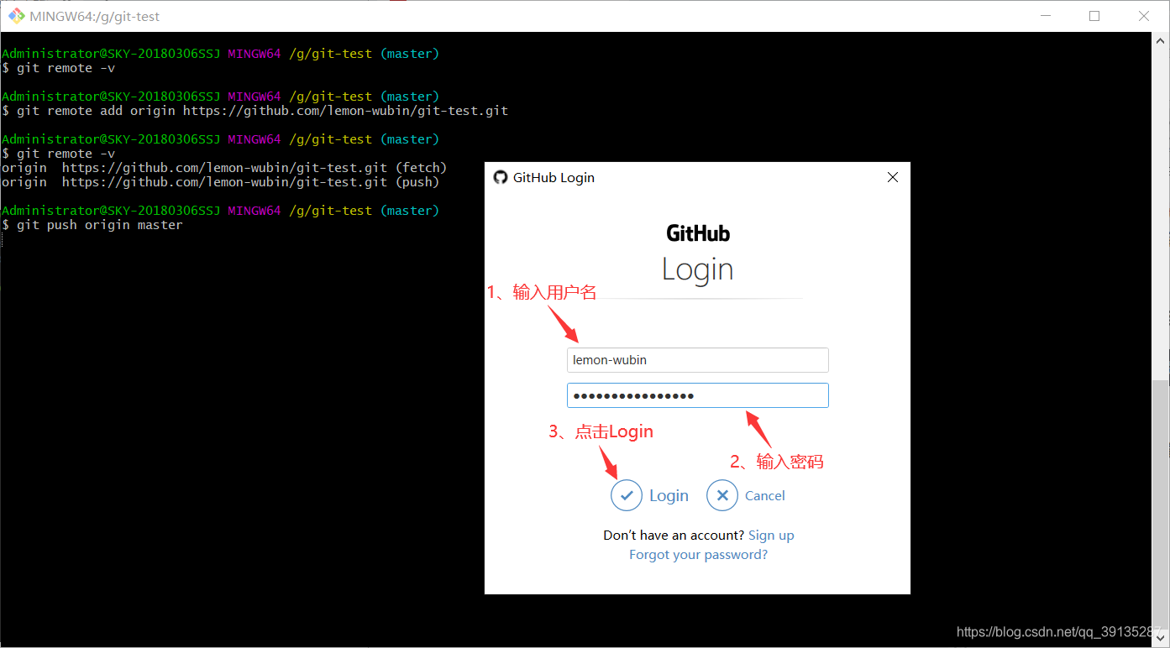
Task: Click the origin fetch URL line
Action: pos(224,168)
